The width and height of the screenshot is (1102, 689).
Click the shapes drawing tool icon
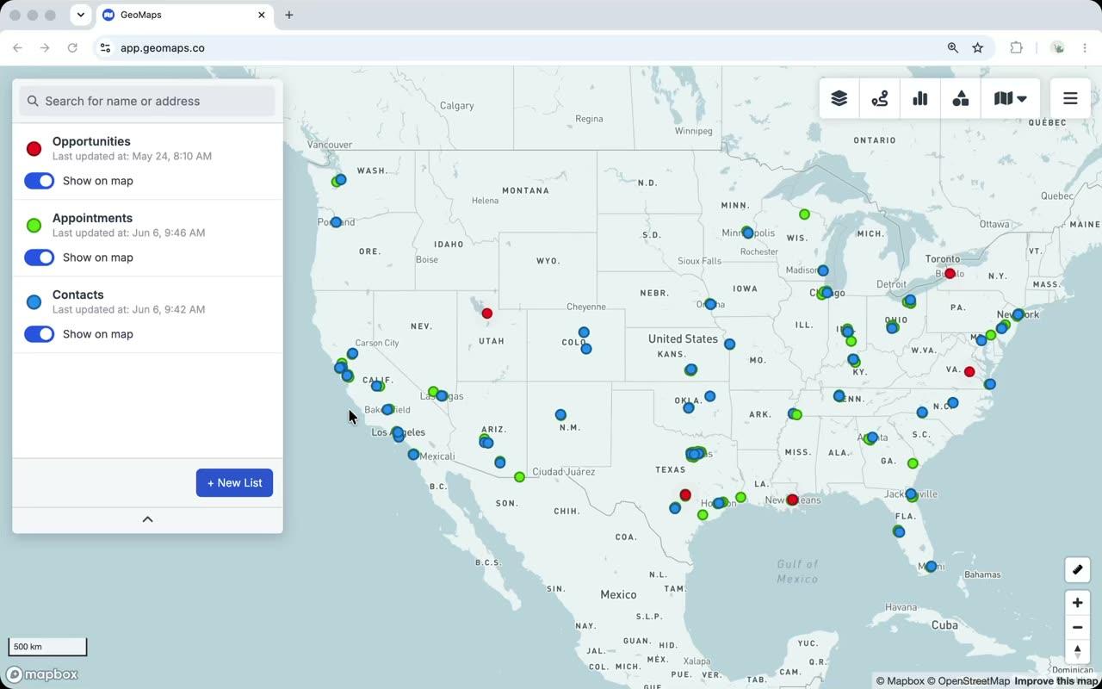pos(961,99)
